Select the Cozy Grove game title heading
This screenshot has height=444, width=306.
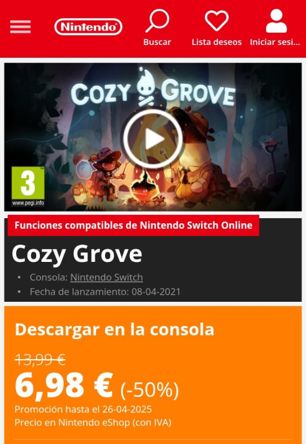point(77,254)
